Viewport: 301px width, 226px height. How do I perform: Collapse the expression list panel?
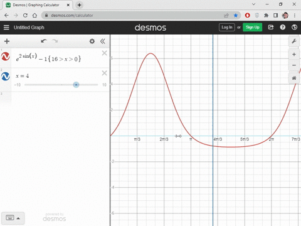103,41
